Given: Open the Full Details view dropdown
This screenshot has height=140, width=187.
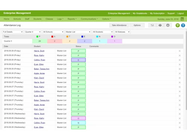Looking at the screenshot, I should point(13,32).
